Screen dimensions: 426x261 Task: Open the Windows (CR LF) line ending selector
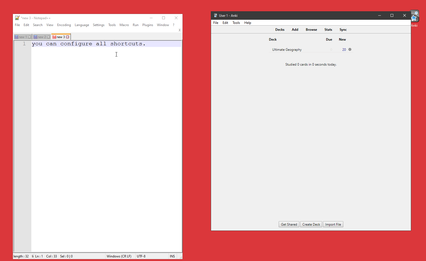[x=119, y=256]
